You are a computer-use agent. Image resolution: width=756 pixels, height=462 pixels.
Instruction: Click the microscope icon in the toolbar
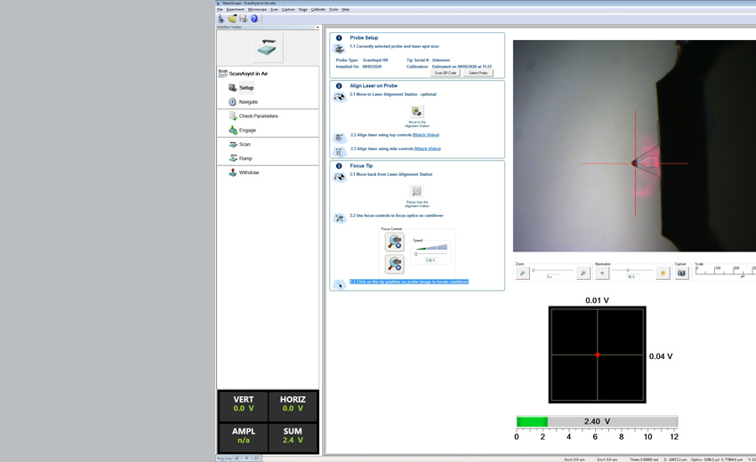(x=221, y=19)
